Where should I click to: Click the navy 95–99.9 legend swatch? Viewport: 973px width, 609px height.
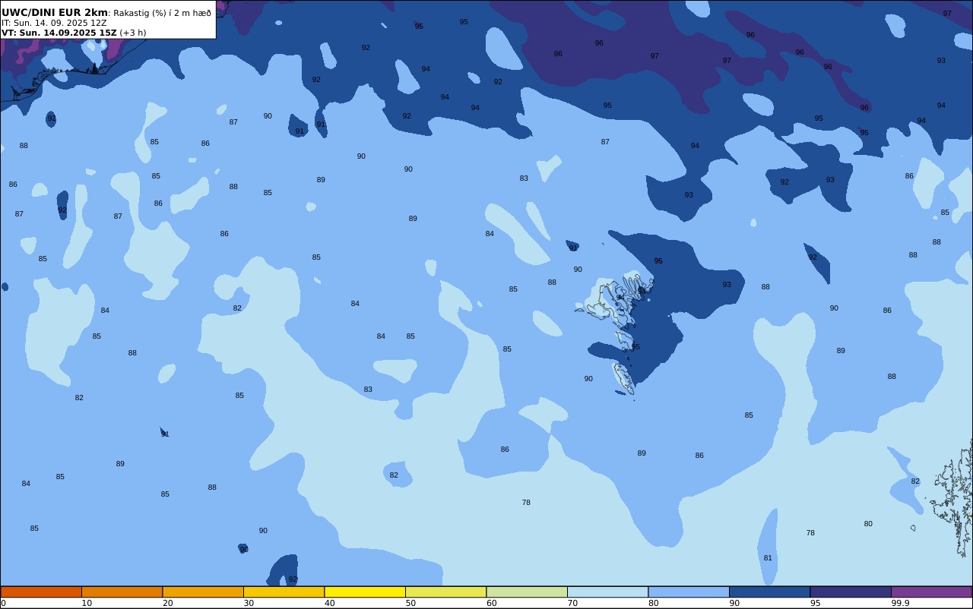click(851, 592)
